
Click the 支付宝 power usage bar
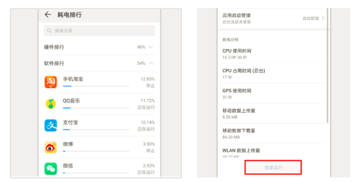click(x=96, y=129)
